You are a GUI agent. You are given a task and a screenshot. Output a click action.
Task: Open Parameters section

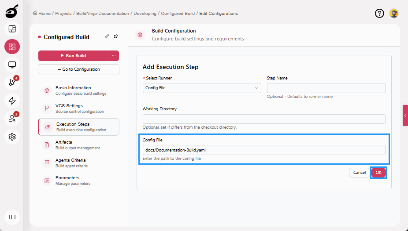pyautogui.click(x=78, y=180)
